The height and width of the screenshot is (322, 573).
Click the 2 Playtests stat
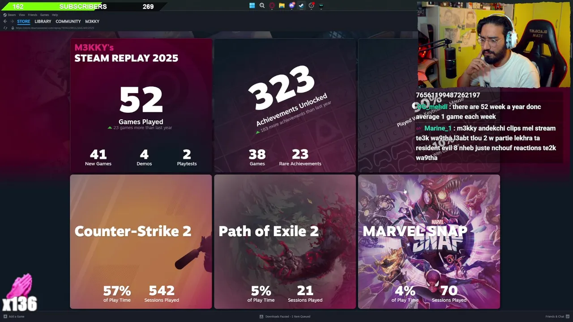click(187, 157)
